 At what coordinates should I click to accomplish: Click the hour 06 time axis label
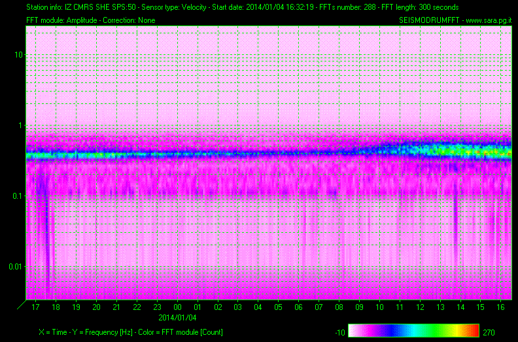(298, 307)
